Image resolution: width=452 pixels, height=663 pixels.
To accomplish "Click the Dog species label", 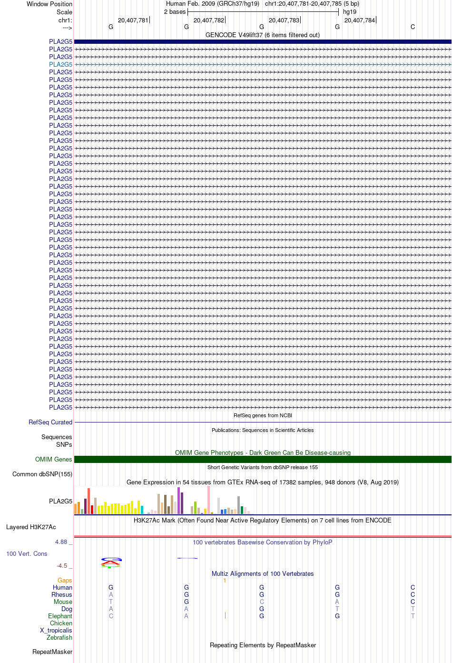I will 67,609.
